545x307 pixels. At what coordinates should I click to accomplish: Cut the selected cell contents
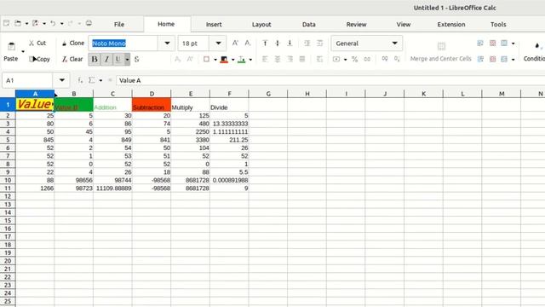37,43
